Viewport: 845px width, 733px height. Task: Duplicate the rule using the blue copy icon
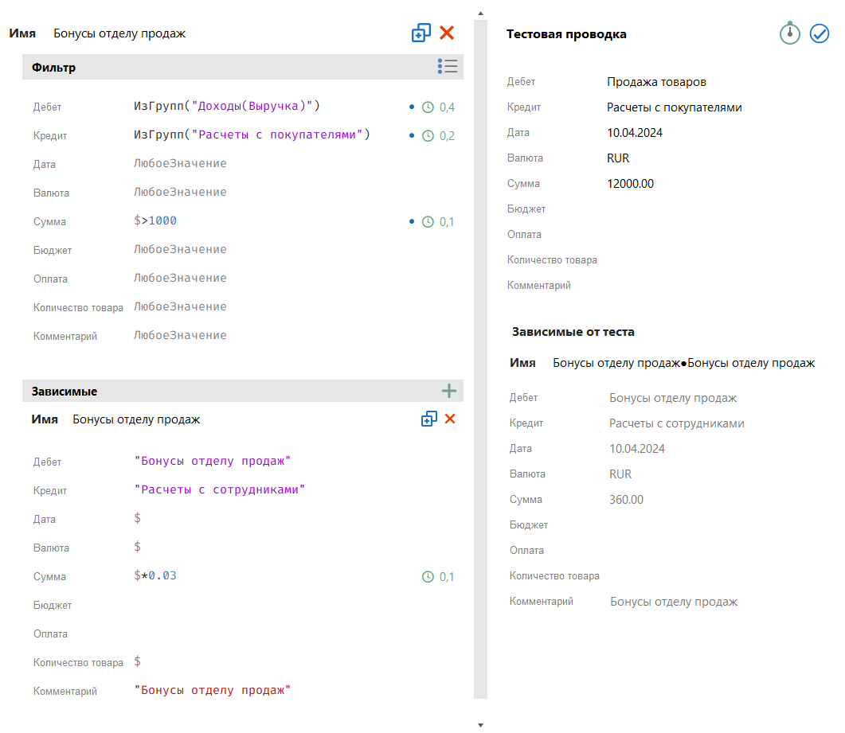pos(421,33)
